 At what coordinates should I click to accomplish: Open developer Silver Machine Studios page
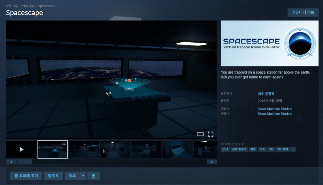click(x=275, y=109)
